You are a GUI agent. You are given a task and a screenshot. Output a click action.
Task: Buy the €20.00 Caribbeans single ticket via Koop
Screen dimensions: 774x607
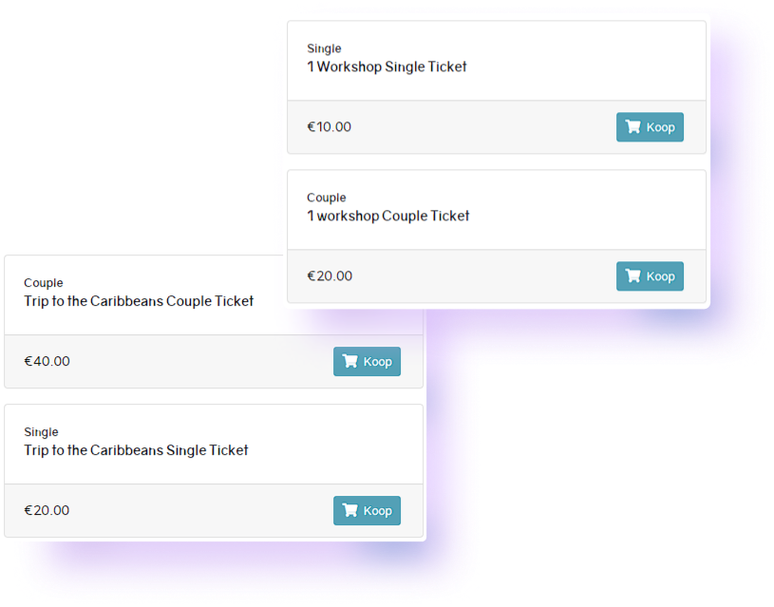367,511
